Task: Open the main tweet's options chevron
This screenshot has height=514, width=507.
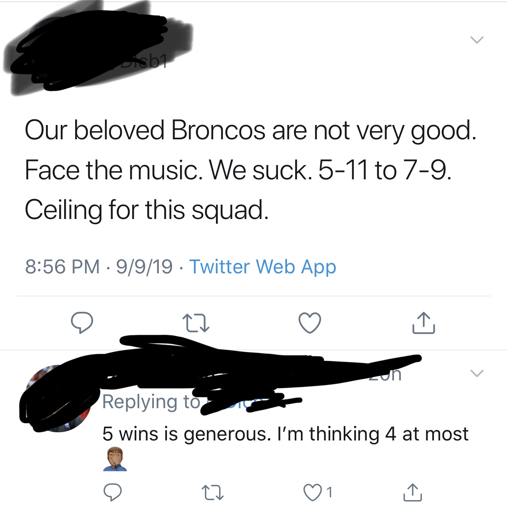Action: [x=476, y=40]
